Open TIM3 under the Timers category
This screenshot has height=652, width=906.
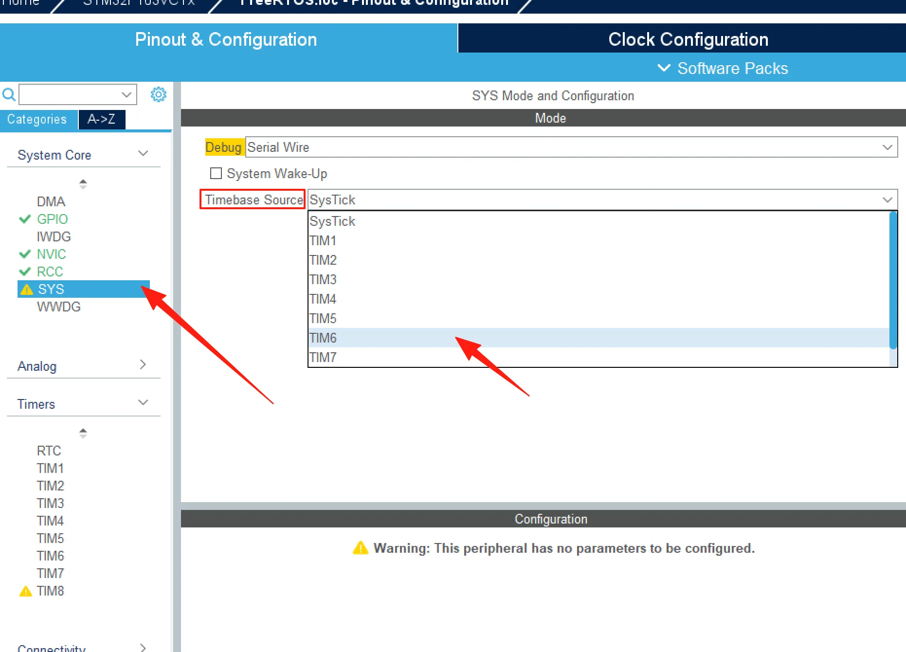(x=51, y=503)
